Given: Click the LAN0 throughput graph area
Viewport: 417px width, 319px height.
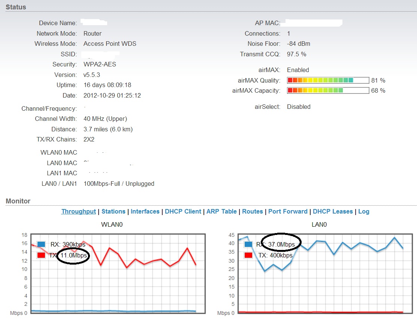Looking at the screenshot, I should [x=325, y=274].
